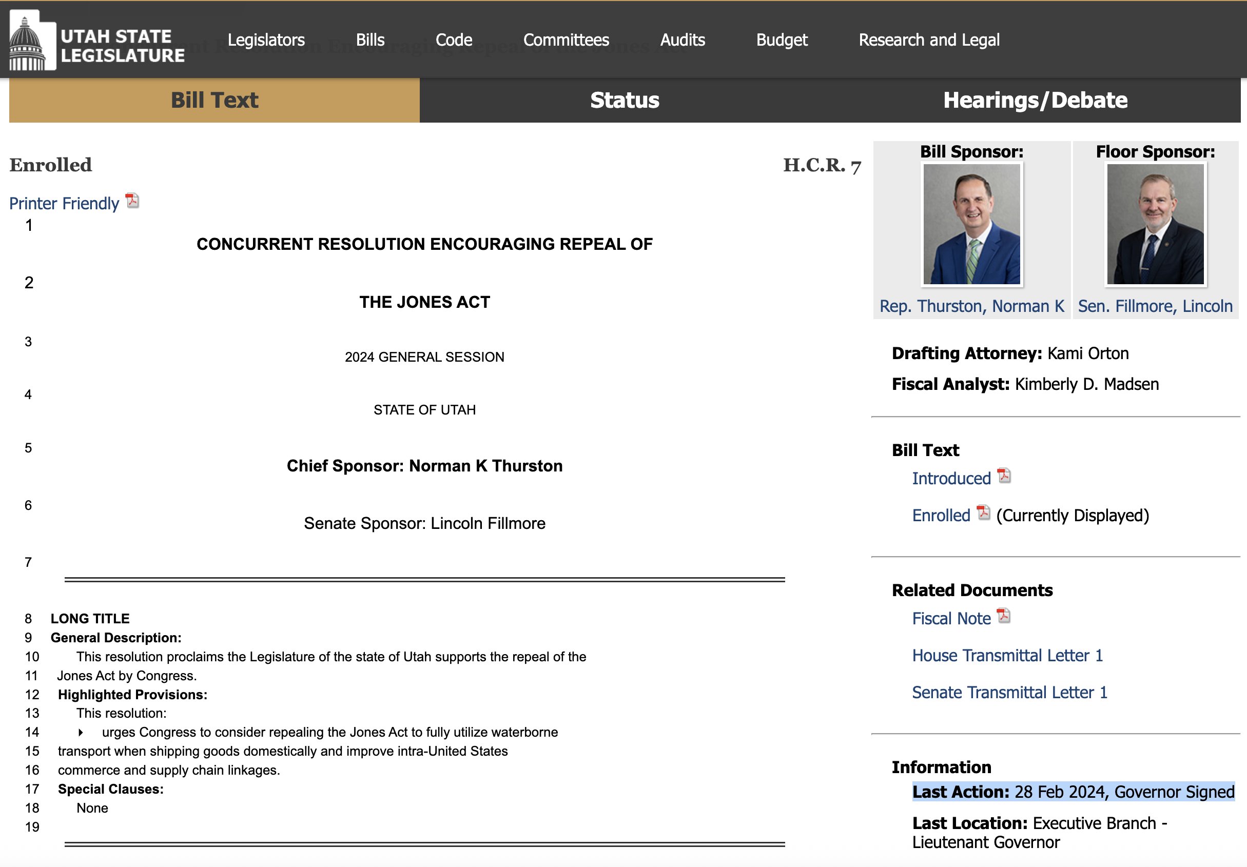The width and height of the screenshot is (1247, 867).
Task: Click the Information heading
Action: (941, 767)
